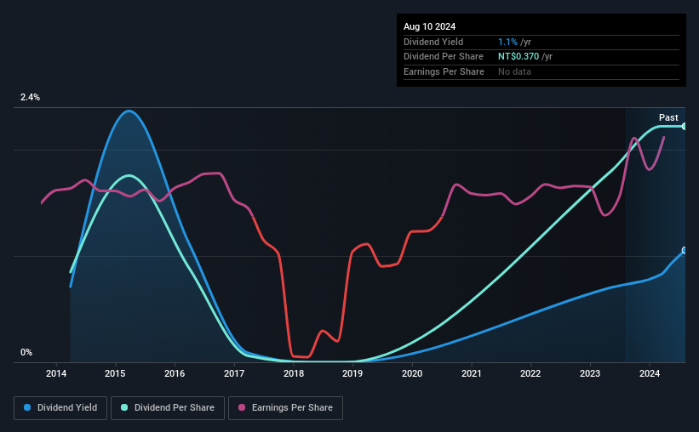699x432 pixels.
Task: Click the teal Dividend Per Share legend dot
Action: pos(124,407)
